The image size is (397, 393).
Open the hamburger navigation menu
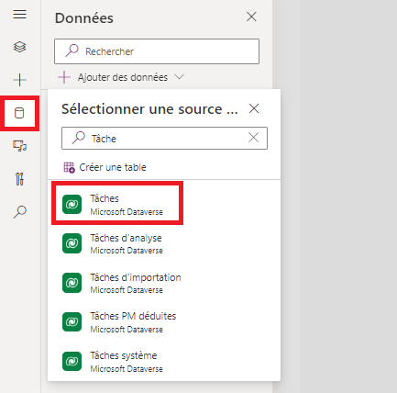coord(19,15)
